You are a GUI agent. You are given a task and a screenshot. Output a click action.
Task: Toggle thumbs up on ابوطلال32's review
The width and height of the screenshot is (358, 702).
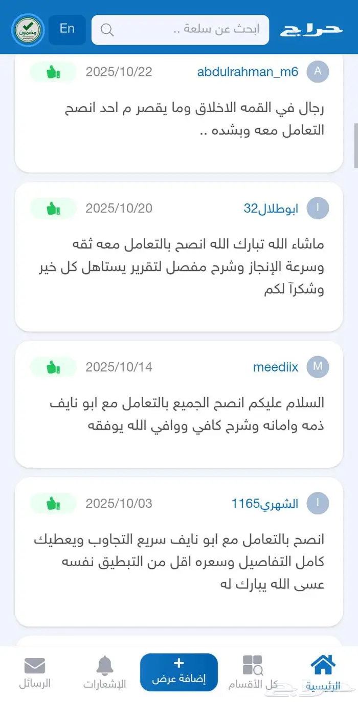point(53,208)
